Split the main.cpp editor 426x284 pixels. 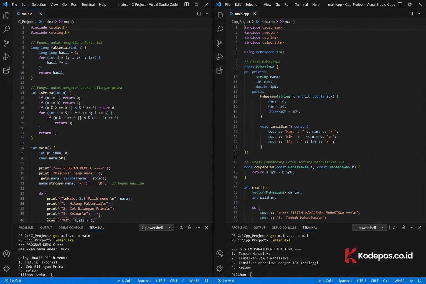[412, 14]
